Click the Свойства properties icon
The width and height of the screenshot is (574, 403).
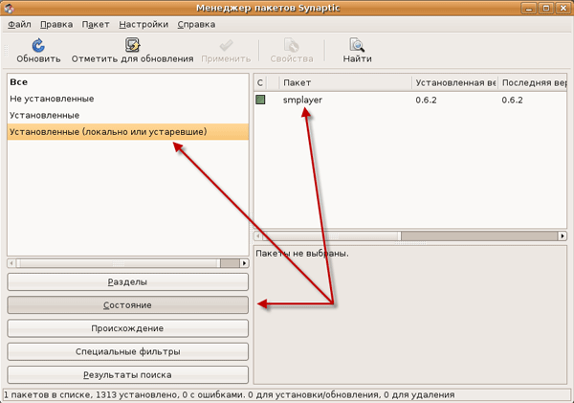[x=292, y=45]
